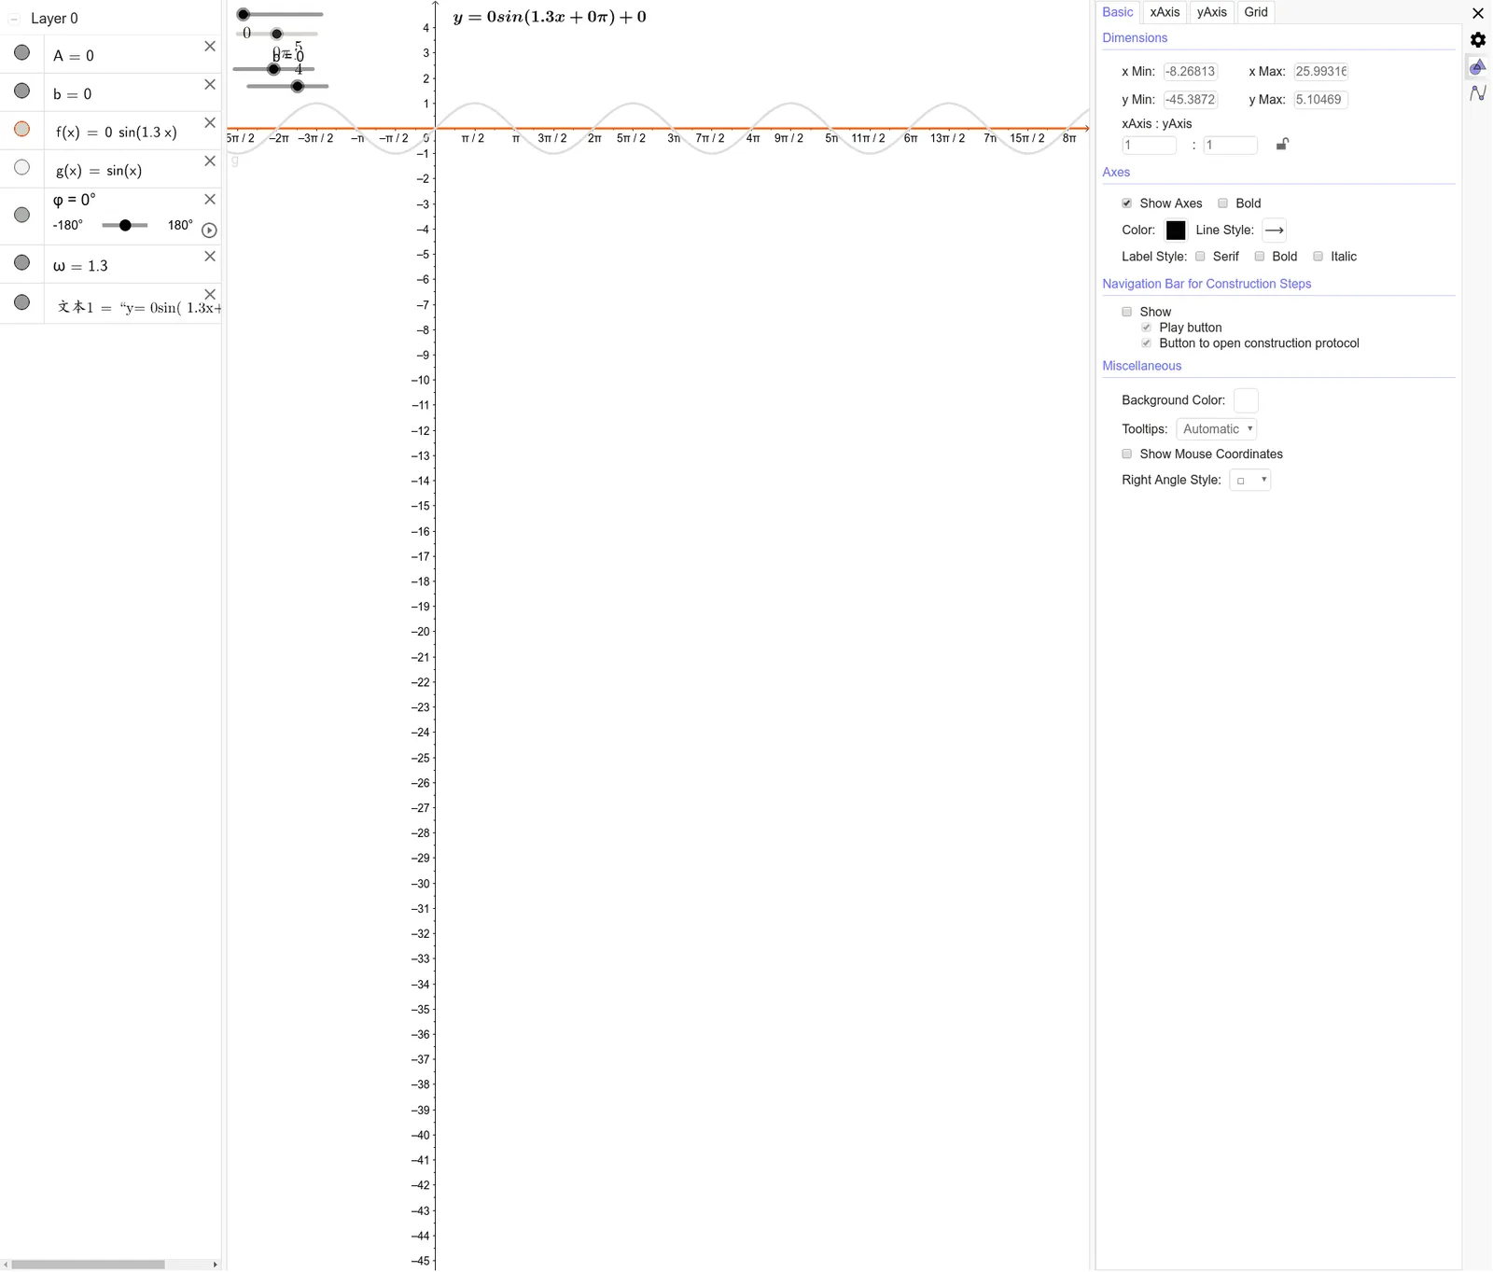Close the properties panel
The width and height of the screenshot is (1493, 1272).
(x=1478, y=13)
